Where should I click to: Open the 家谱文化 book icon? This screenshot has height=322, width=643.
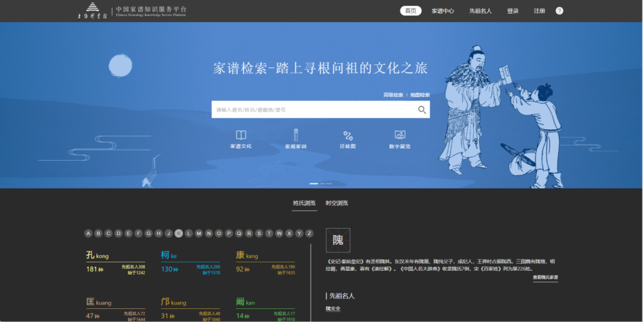241,135
